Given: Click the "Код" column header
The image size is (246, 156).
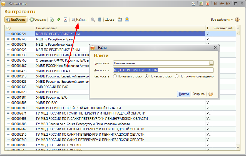Looking at the screenshot, I should pyautogui.click(x=19, y=28).
